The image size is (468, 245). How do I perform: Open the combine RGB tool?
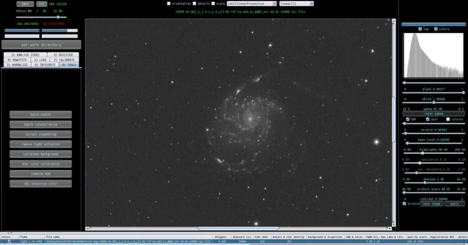click(41, 174)
